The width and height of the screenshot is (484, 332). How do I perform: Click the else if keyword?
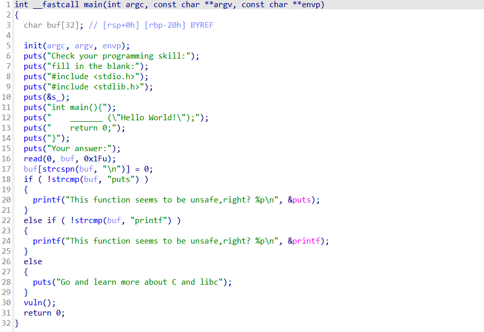click(40, 220)
